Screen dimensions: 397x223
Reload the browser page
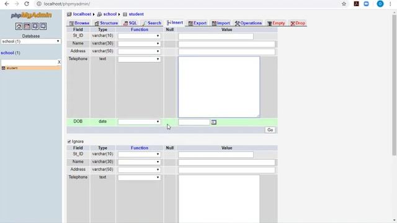[x=27, y=4]
